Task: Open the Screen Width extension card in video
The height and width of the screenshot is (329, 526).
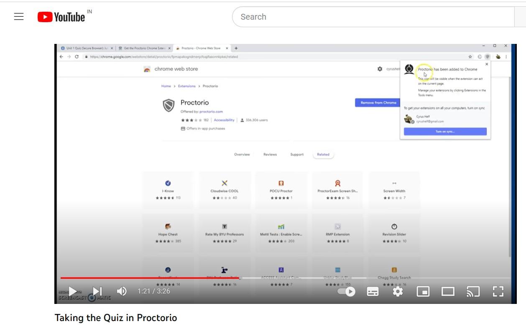Action: click(x=394, y=190)
